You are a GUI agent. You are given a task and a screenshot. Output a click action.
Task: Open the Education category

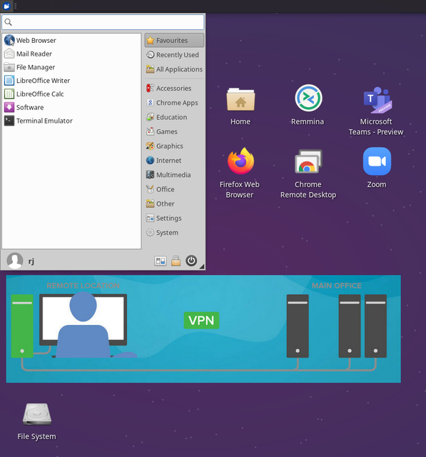pos(174,117)
